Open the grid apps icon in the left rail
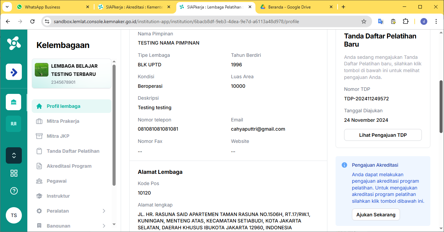 click(14, 173)
